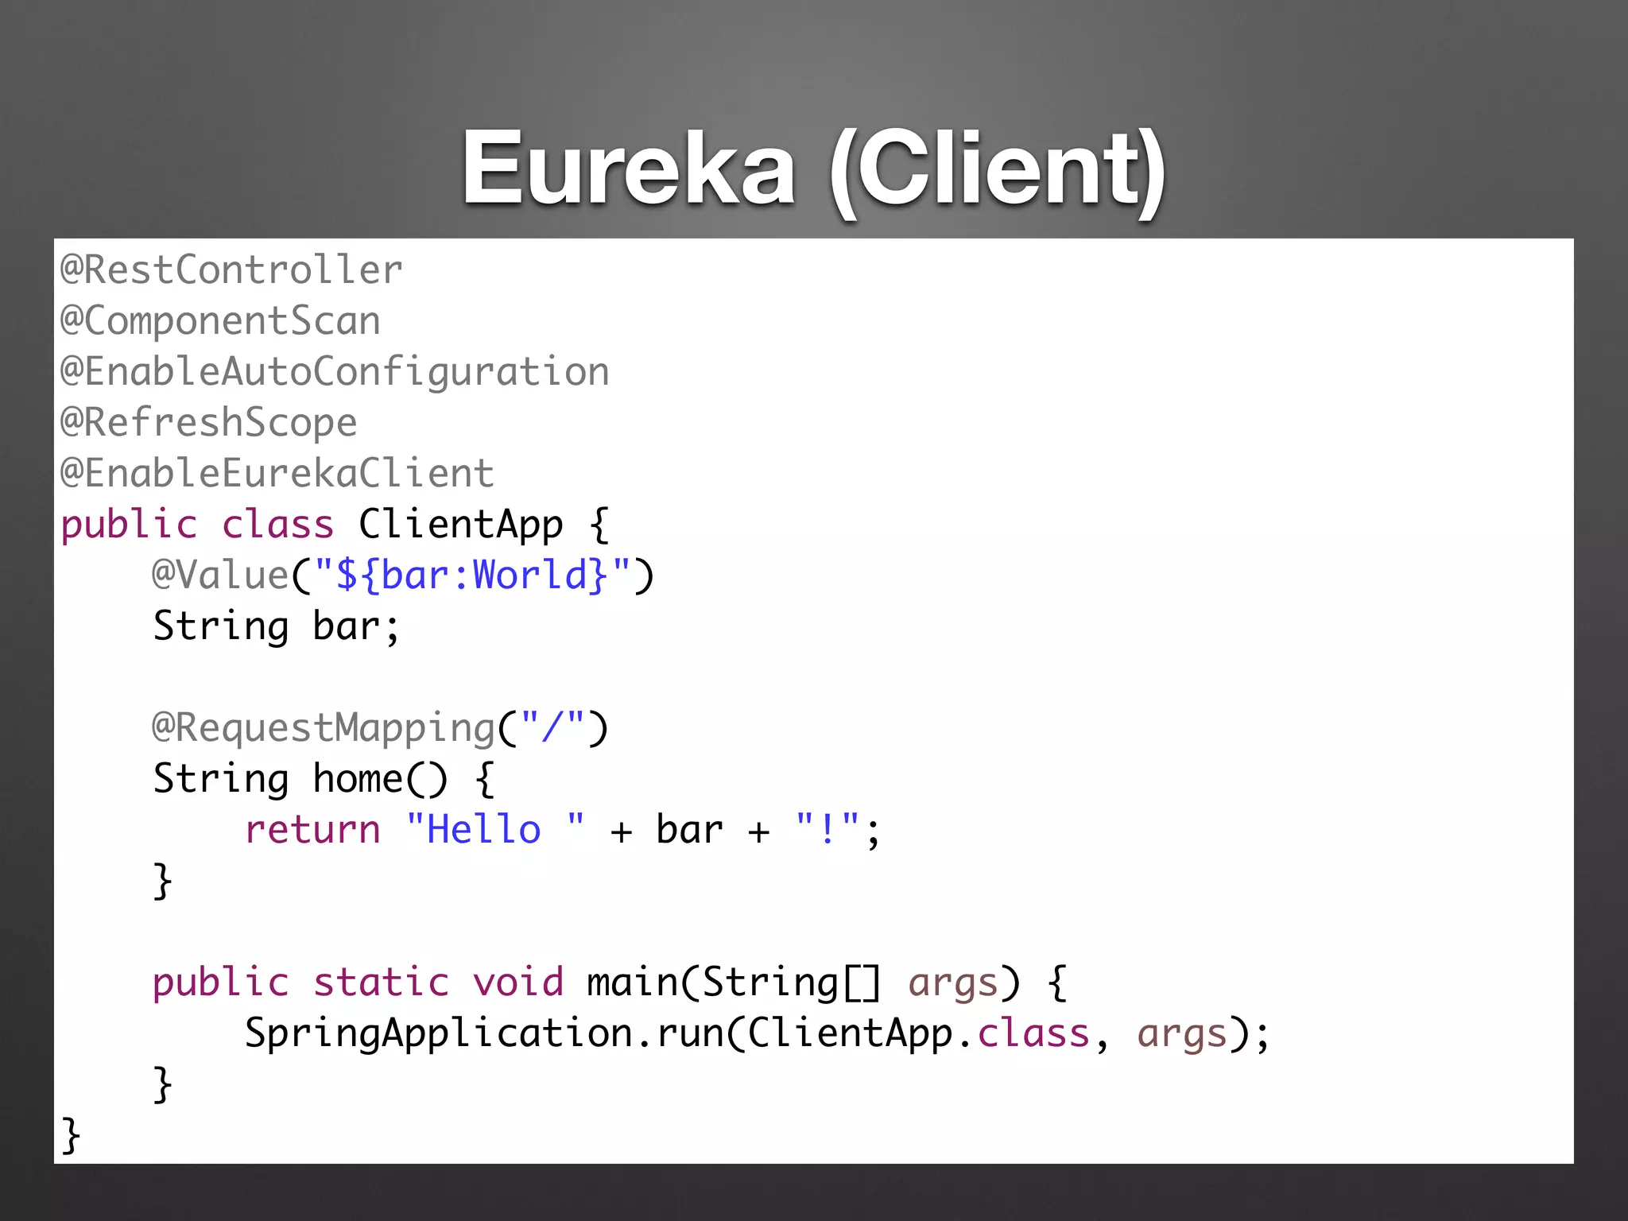Click the "public class ClientApp {" line
The image size is (1628, 1221).
(335, 525)
